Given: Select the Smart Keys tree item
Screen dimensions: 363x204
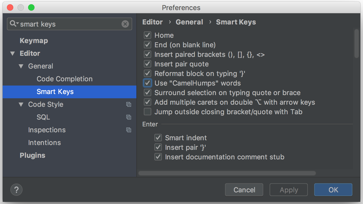Looking at the screenshot, I should pyautogui.click(x=70, y=92).
